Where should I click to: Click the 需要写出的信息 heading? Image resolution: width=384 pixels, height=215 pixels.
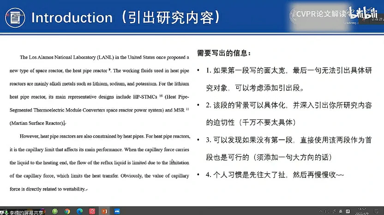point(224,53)
